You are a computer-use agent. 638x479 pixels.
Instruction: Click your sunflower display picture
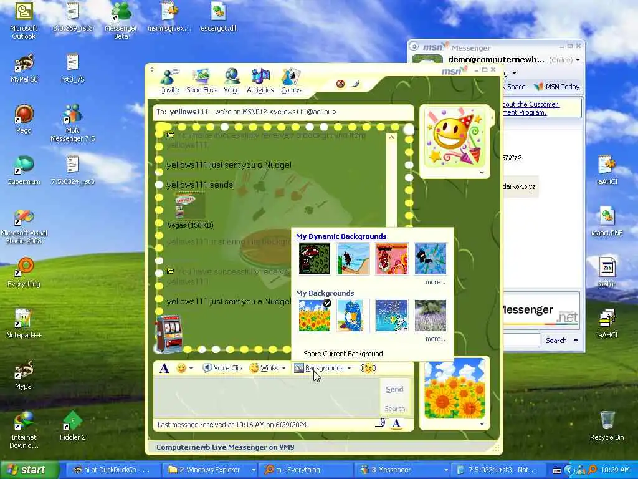click(x=454, y=389)
